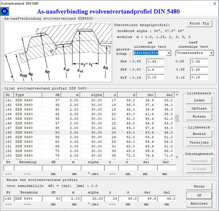The image size is (219, 211).
Task: Click the list scrollbar thumb
Action: point(177,119)
